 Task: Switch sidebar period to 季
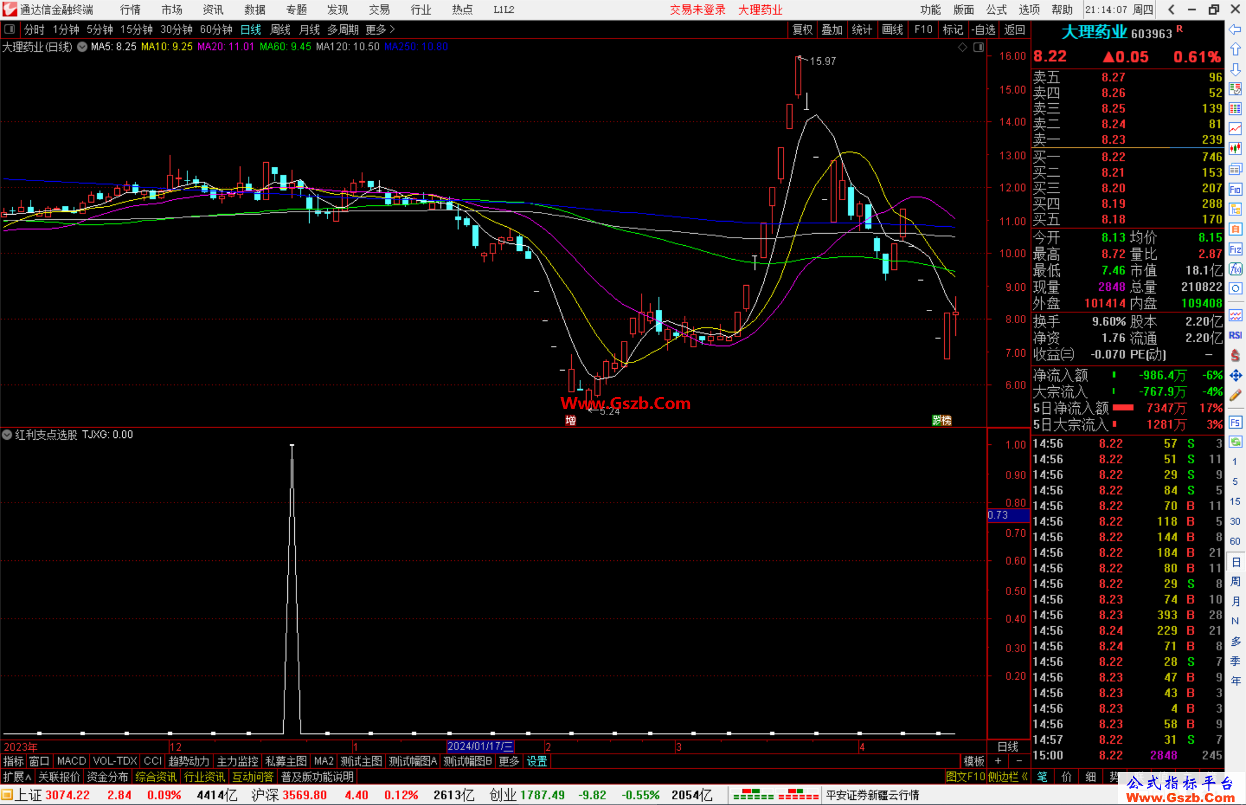click(1235, 661)
